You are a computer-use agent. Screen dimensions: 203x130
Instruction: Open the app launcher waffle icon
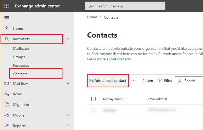click(x=7, y=6)
